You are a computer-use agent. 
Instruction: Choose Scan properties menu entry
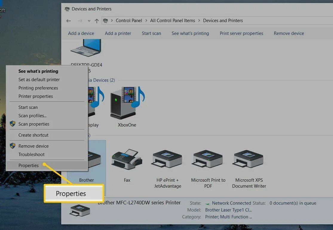(x=34, y=124)
